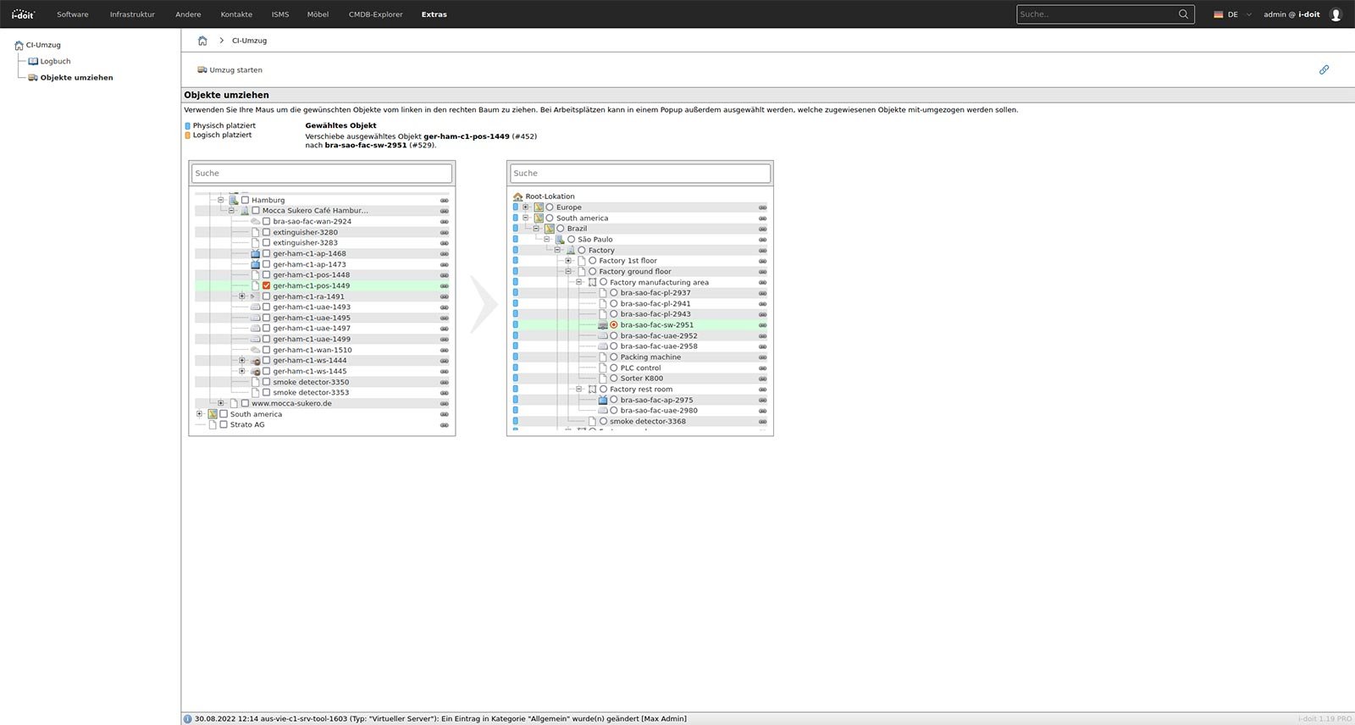
Task: Expand the Europe node in right tree
Action: pyautogui.click(x=525, y=208)
